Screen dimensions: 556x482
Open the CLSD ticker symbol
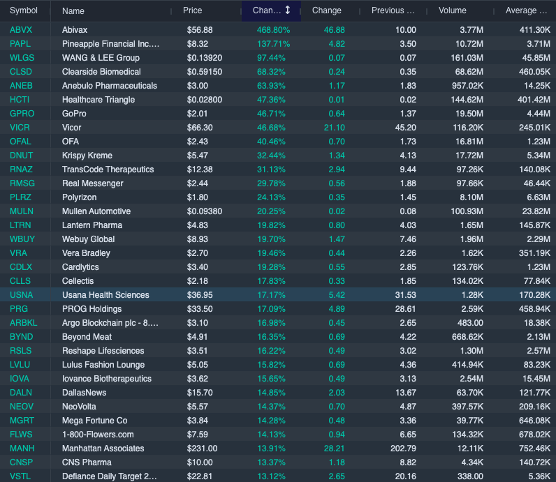coord(21,72)
